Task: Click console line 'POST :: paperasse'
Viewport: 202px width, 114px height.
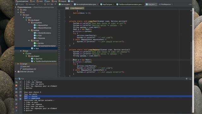Action: pyautogui.click(x=32, y=98)
